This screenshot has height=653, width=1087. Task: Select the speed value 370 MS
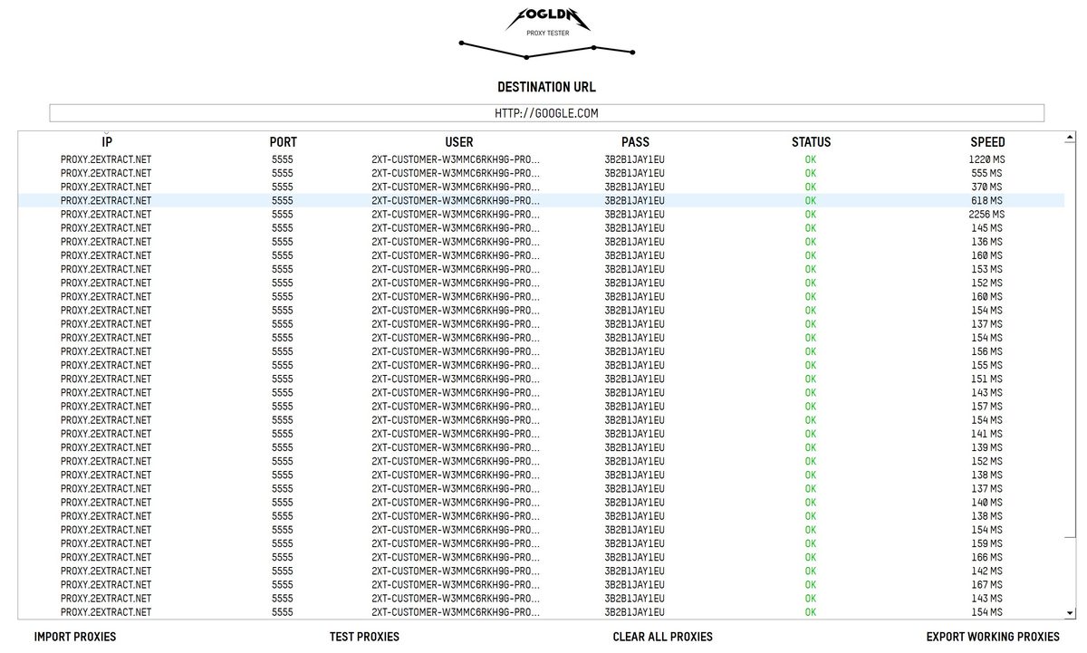986,187
